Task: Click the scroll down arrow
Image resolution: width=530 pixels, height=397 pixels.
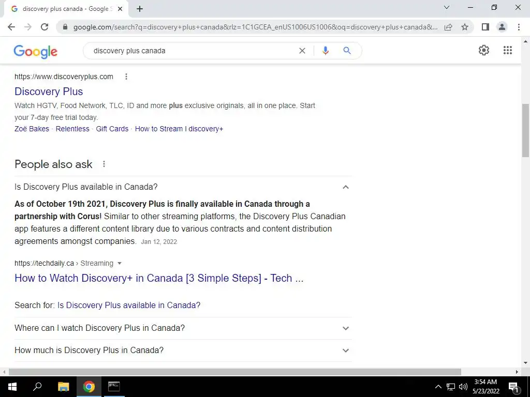Action: click(526, 363)
